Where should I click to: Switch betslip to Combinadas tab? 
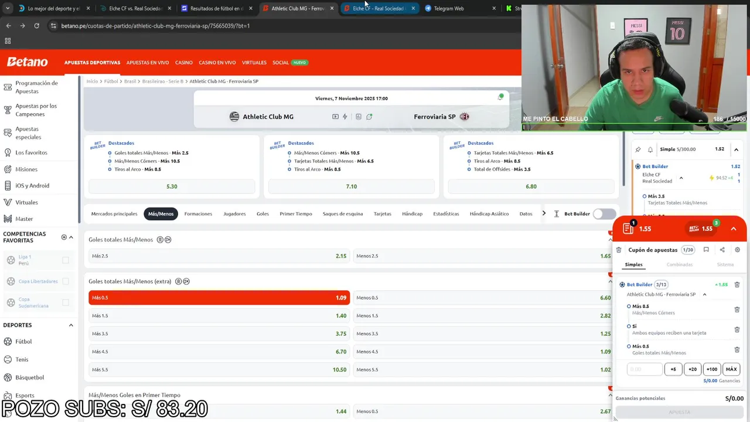(x=680, y=264)
